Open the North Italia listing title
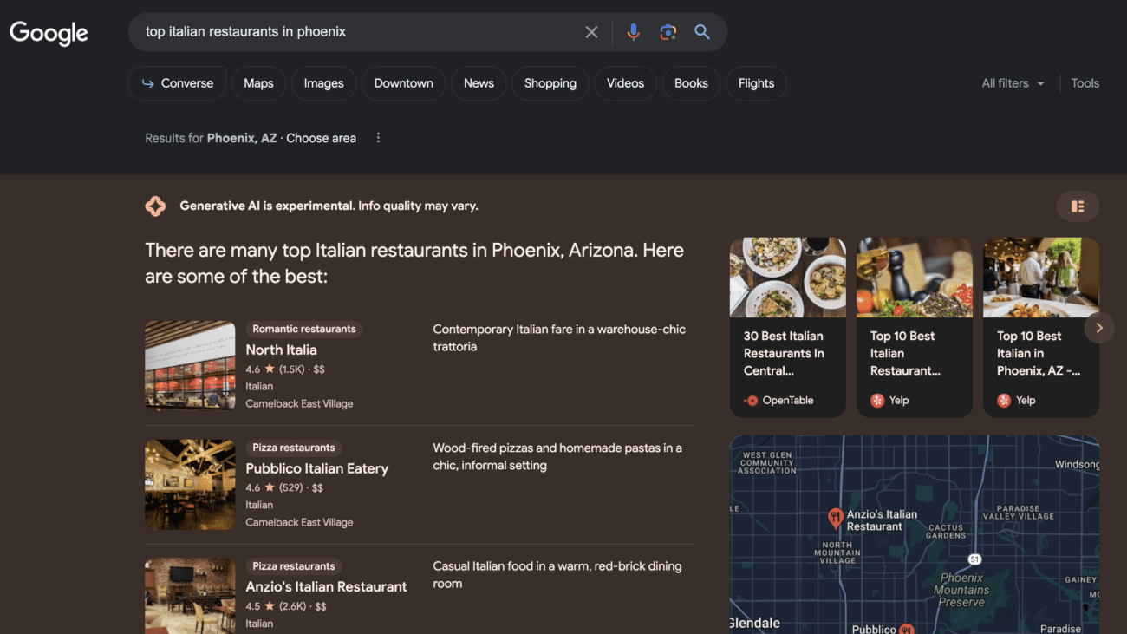1127x634 pixels. 281,350
